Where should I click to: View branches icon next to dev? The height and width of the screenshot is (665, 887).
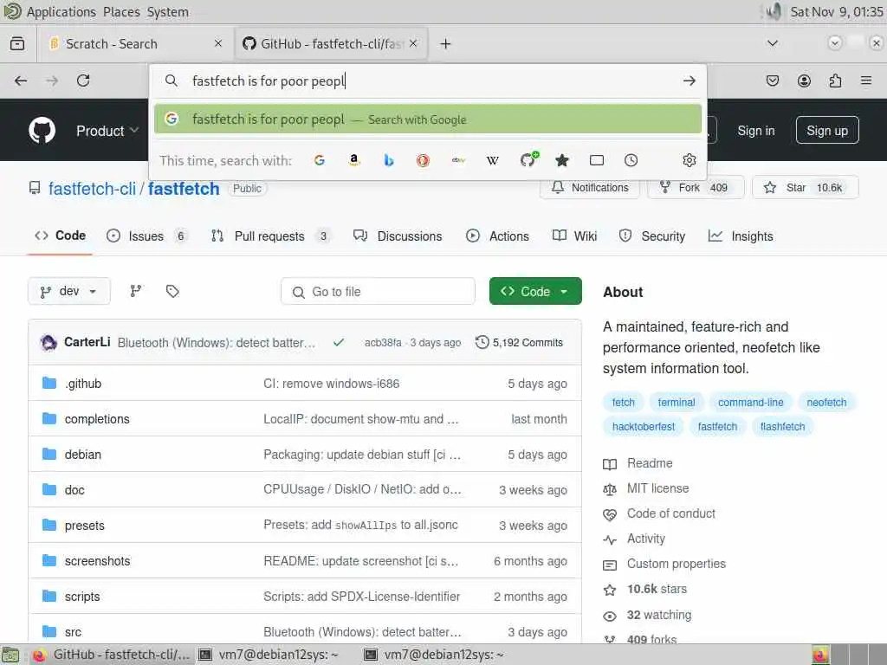coord(136,291)
